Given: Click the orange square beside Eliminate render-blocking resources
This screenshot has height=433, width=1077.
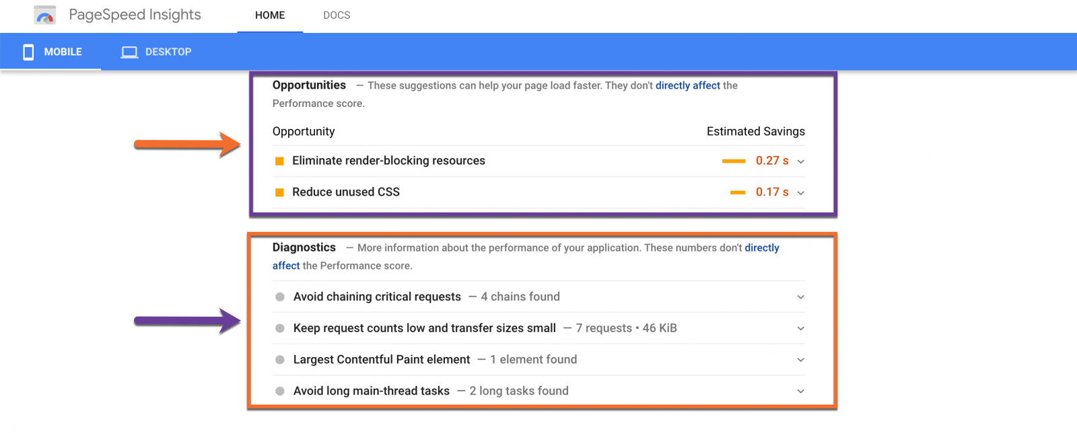Looking at the screenshot, I should click(279, 161).
